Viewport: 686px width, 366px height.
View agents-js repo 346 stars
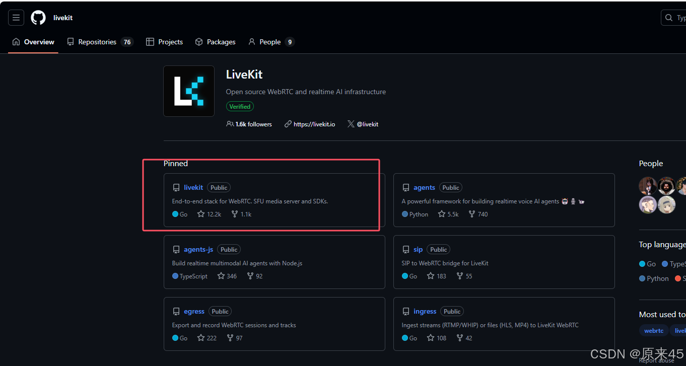tap(227, 276)
